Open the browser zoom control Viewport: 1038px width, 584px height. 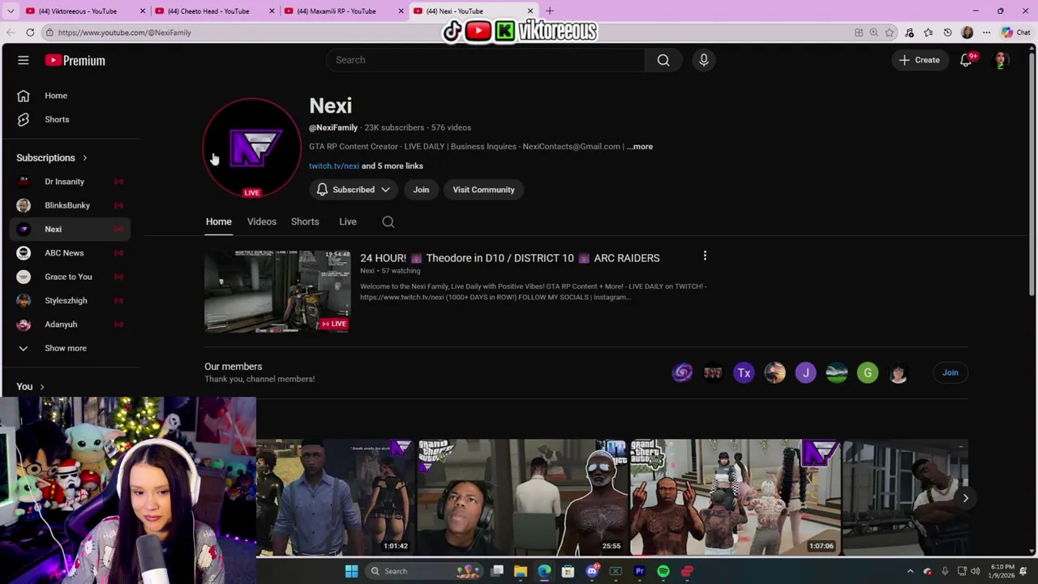pos(873,32)
